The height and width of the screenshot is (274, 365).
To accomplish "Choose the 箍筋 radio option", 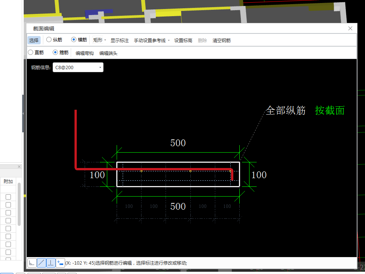I will click(61, 53).
